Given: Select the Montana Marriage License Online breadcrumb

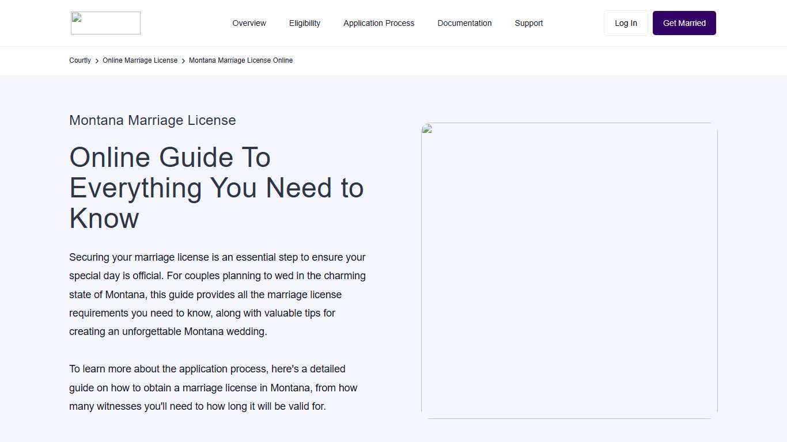Looking at the screenshot, I should tap(241, 60).
